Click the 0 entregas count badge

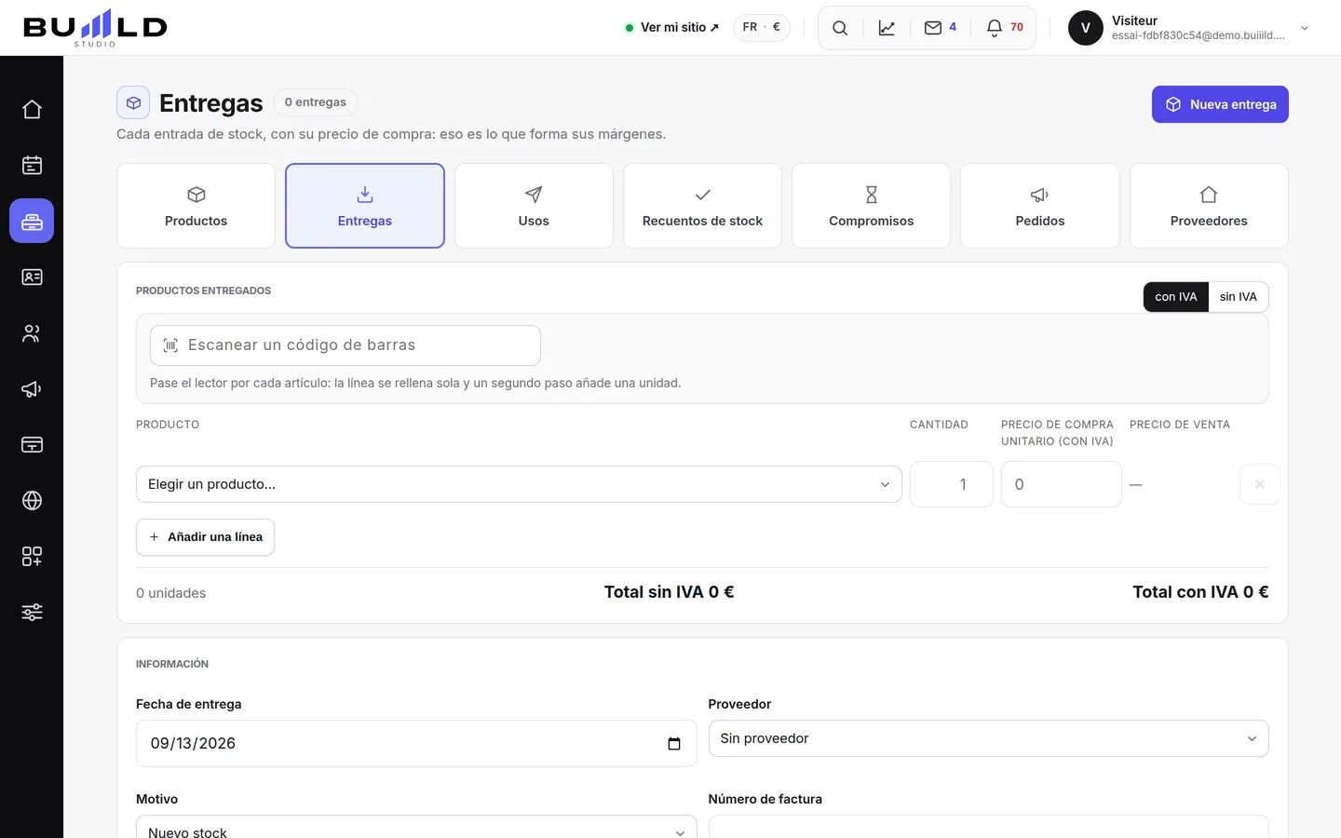pyautogui.click(x=316, y=102)
